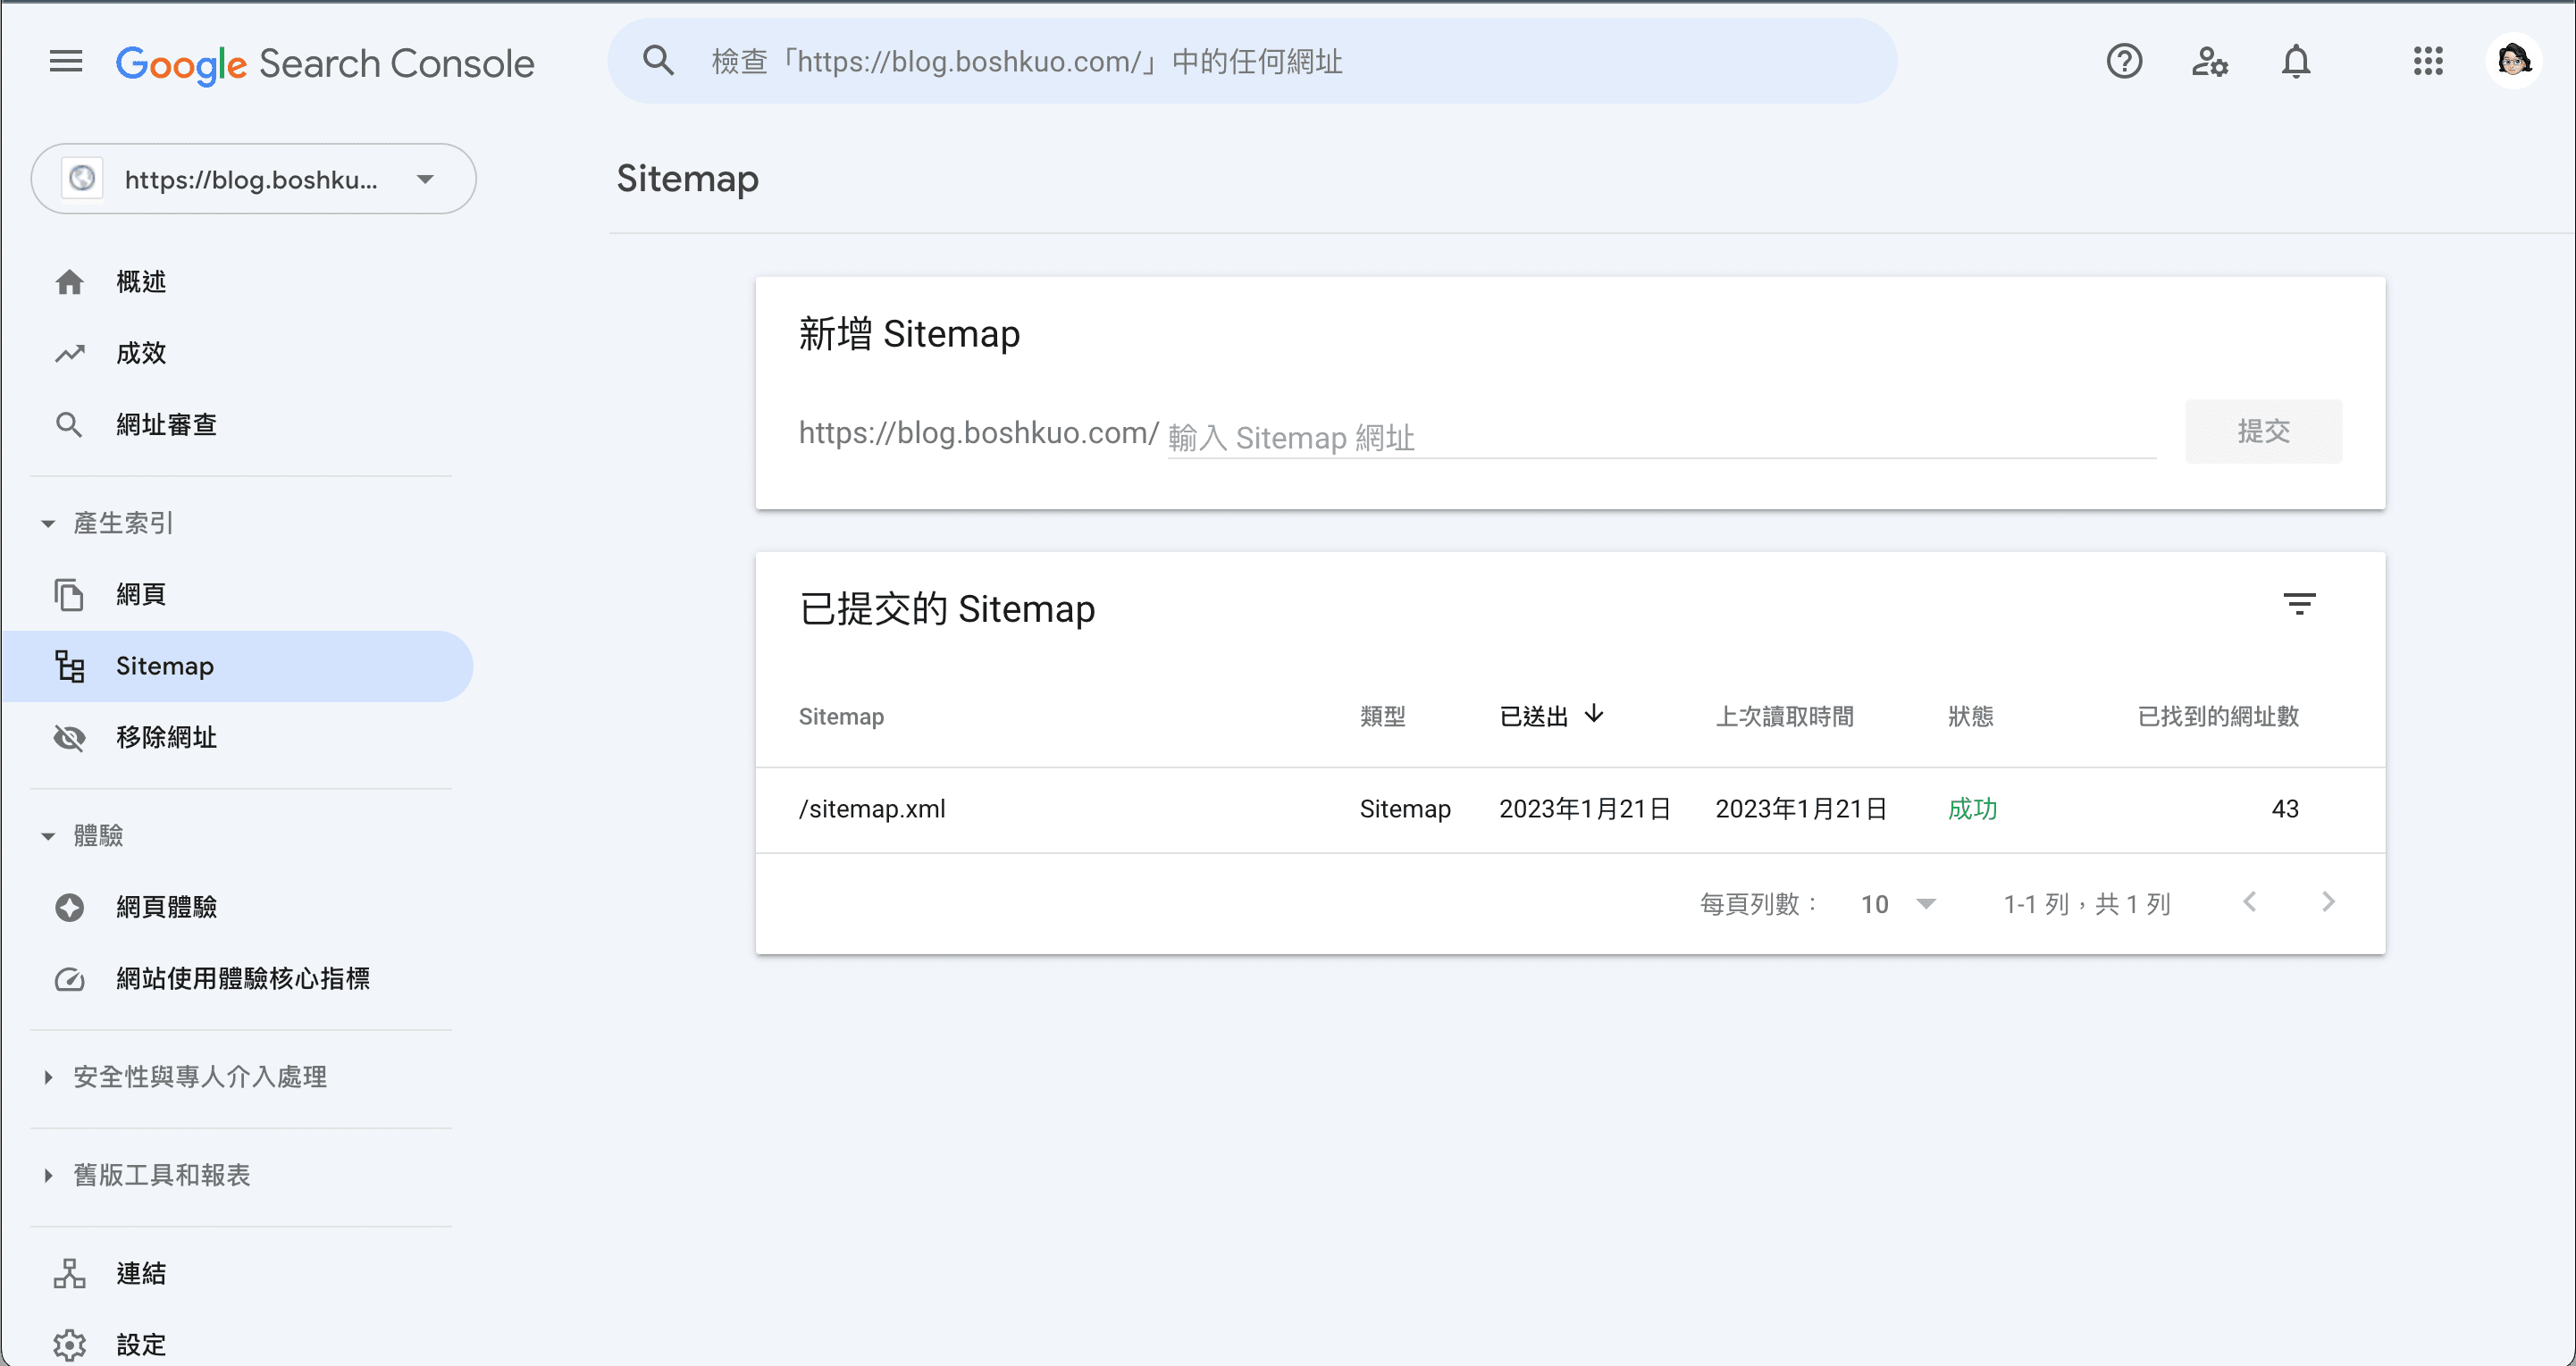Click the crossed-eye icon beside 移除網址
The width and height of the screenshot is (2576, 1366).
point(69,738)
